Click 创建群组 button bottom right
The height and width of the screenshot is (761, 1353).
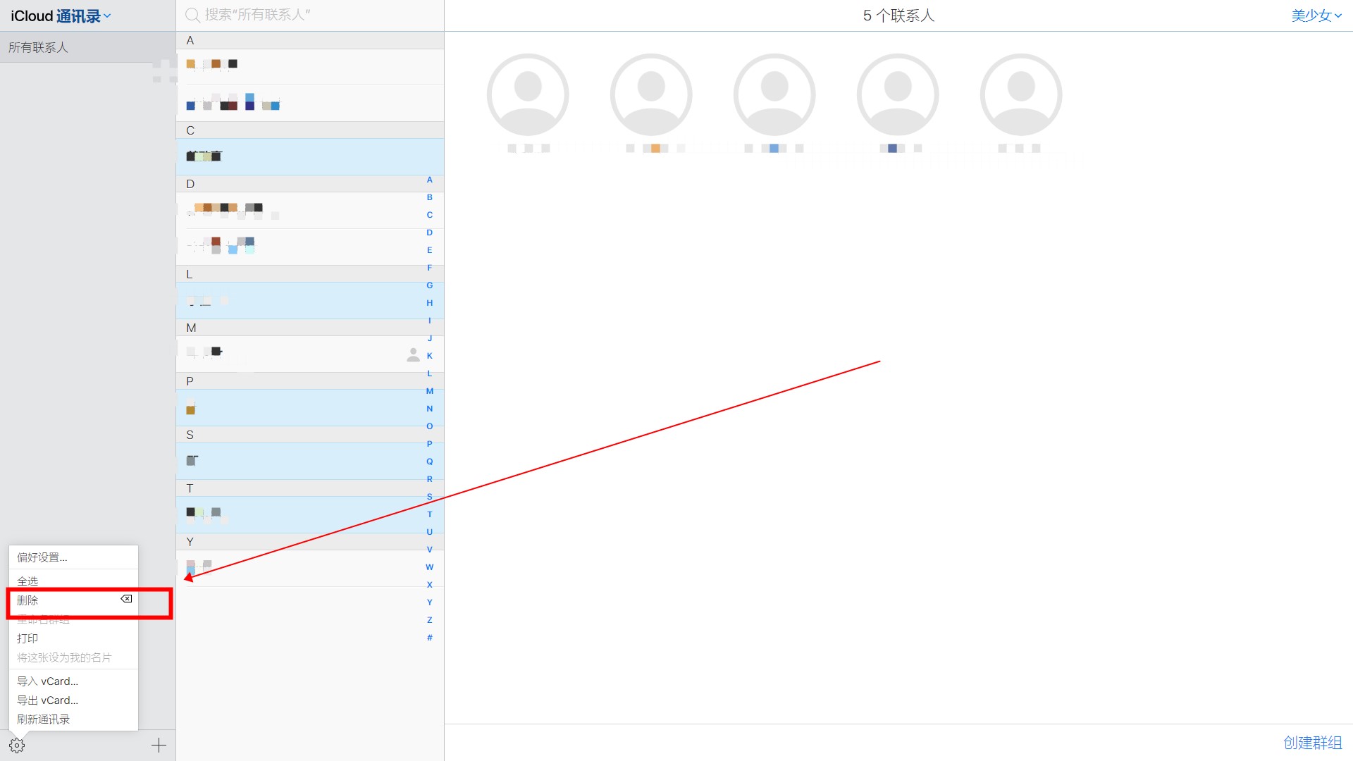[1311, 744]
